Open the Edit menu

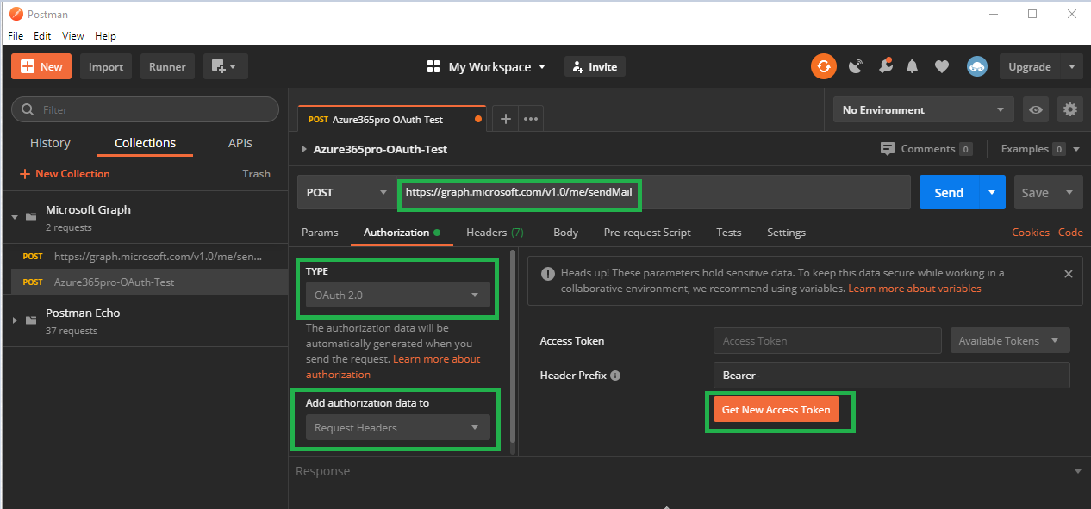(42, 36)
